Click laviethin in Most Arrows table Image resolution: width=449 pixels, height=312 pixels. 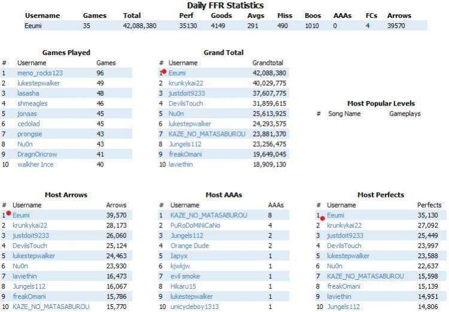pyautogui.click(x=25, y=276)
